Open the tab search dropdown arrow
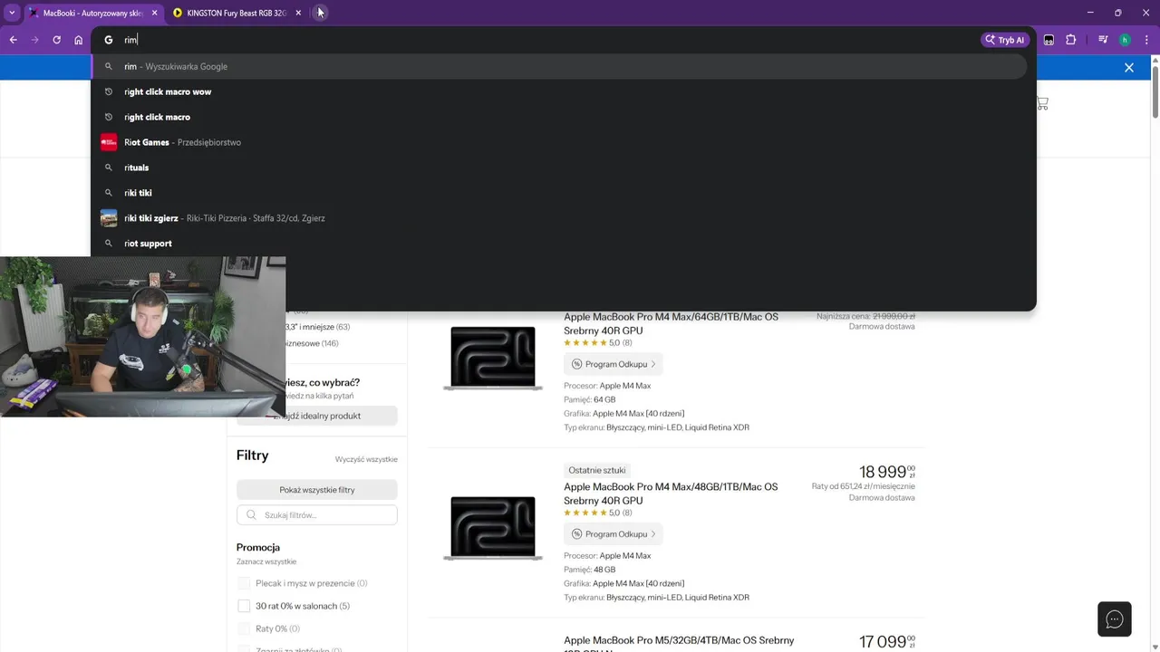Image resolution: width=1160 pixels, height=652 pixels. click(x=12, y=13)
